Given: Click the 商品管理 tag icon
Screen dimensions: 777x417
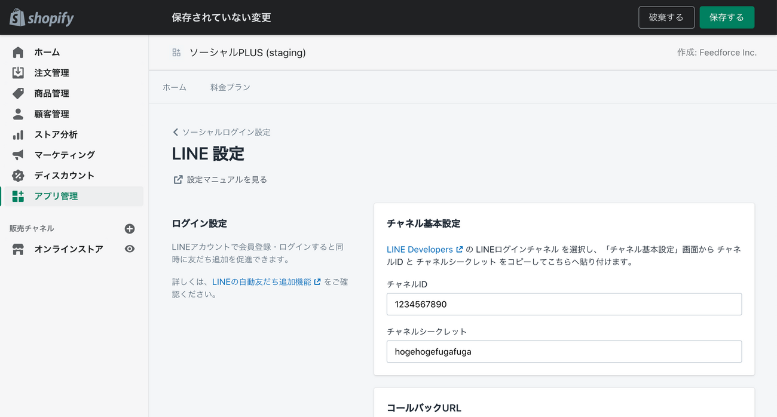Looking at the screenshot, I should [18, 93].
